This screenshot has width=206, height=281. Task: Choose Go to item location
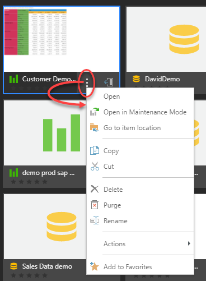tap(140, 128)
